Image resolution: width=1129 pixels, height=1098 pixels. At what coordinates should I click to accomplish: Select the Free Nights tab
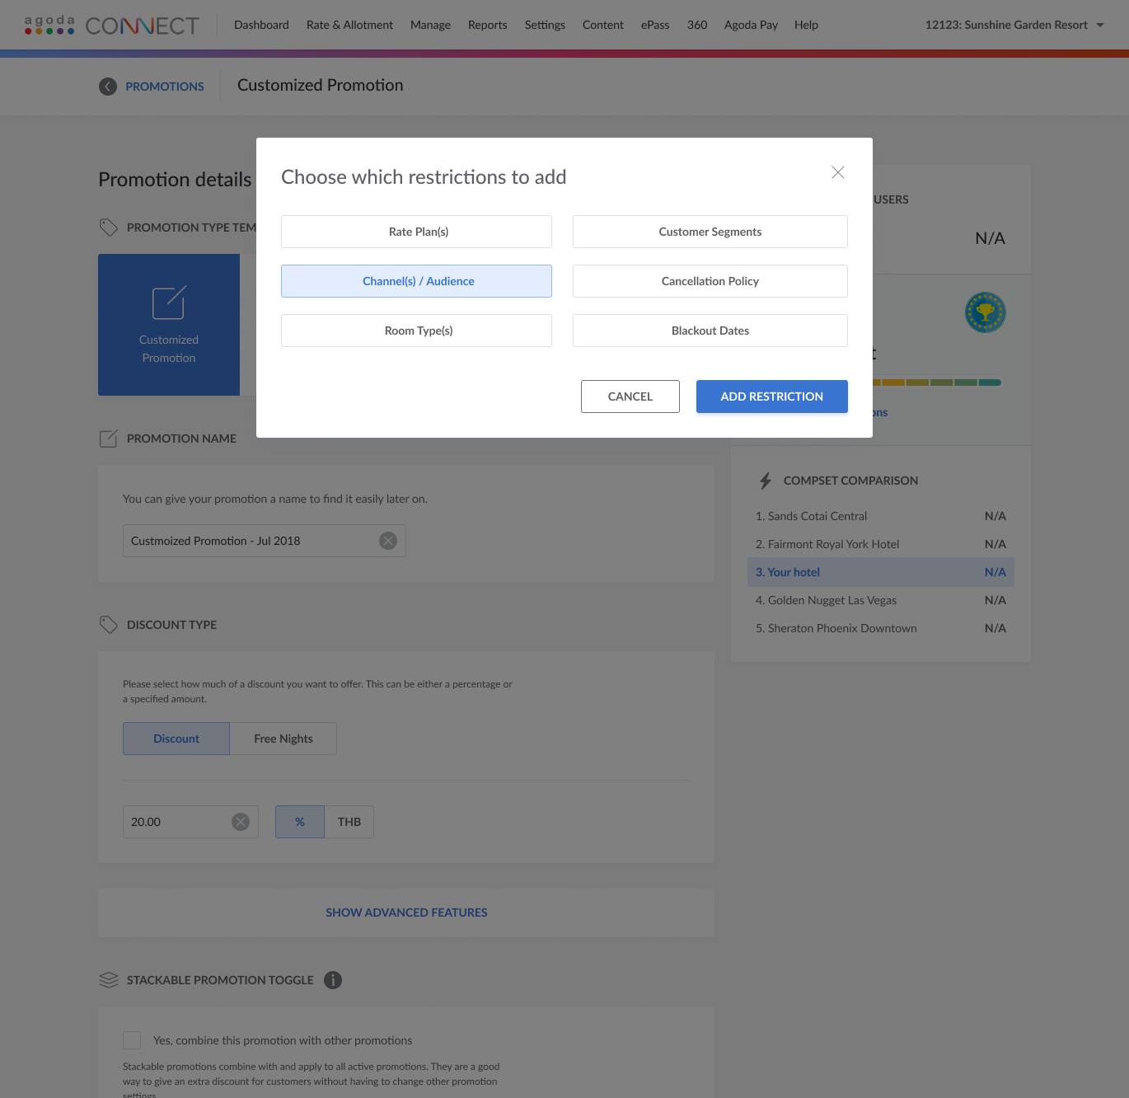click(x=283, y=739)
